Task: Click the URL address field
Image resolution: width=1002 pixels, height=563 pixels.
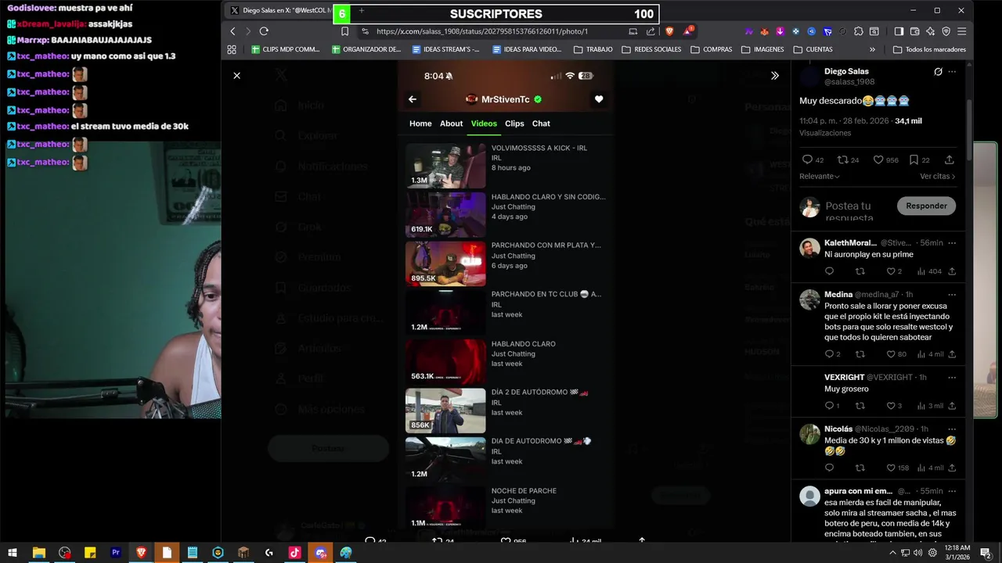Action: coord(481,31)
